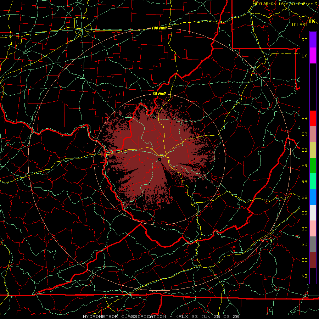Click the '100 NMI' range ring label
319x319 pixels.
tap(159, 28)
